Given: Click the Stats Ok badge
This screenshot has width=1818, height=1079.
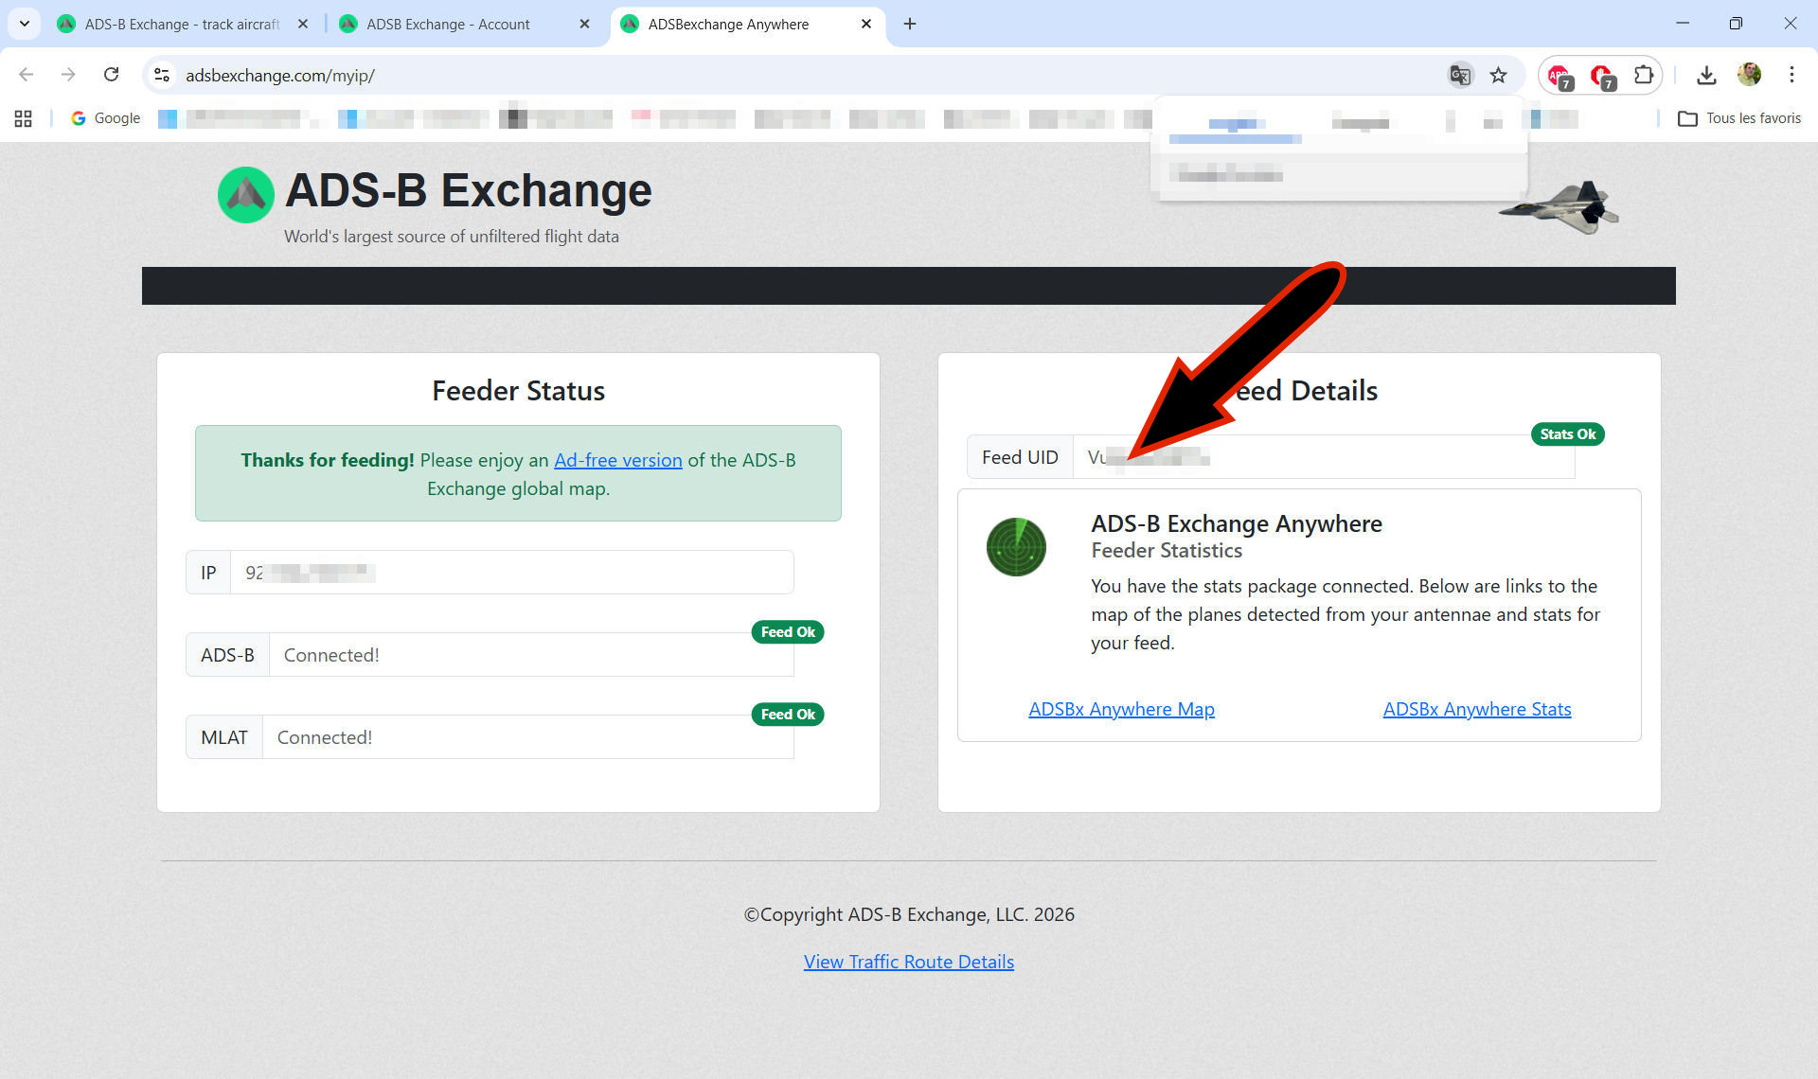Looking at the screenshot, I should pos(1568,434).
